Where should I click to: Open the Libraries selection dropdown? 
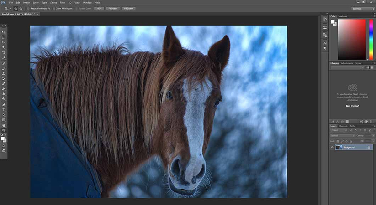pyautogui.click(x=347, y=68)
